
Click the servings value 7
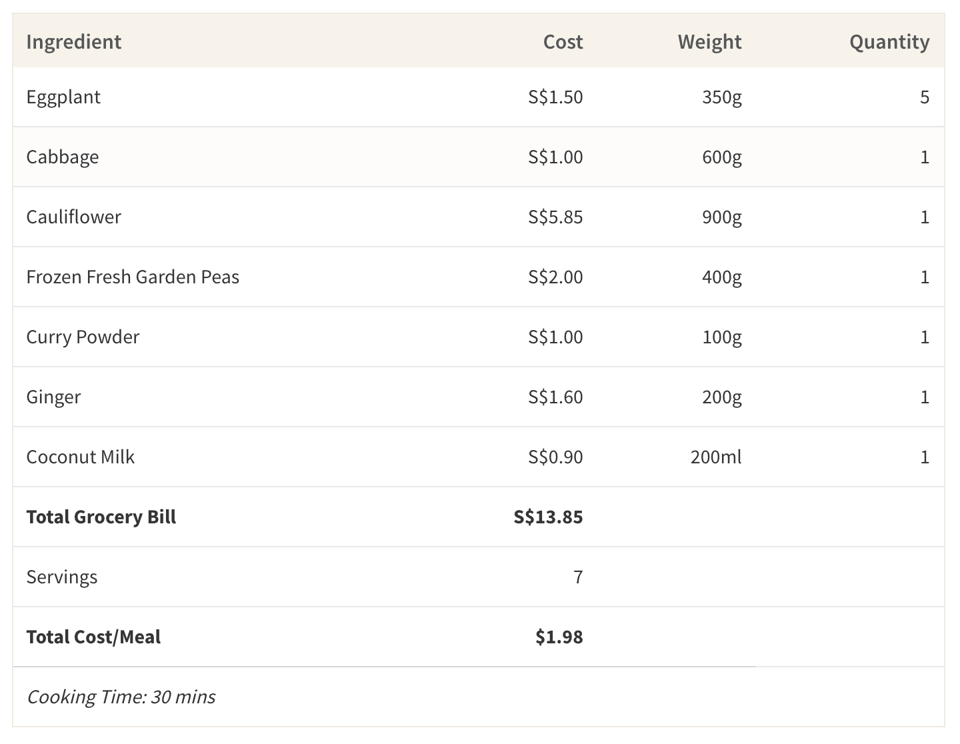[578, 577]
